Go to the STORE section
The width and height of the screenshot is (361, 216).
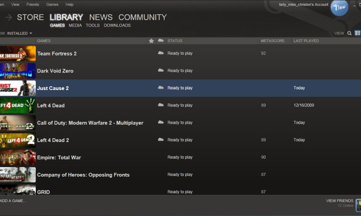30,17
